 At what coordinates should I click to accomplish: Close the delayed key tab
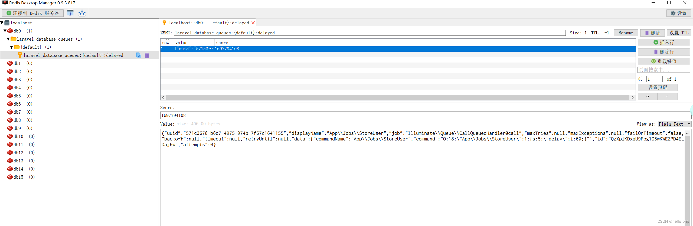coord(253,23)
